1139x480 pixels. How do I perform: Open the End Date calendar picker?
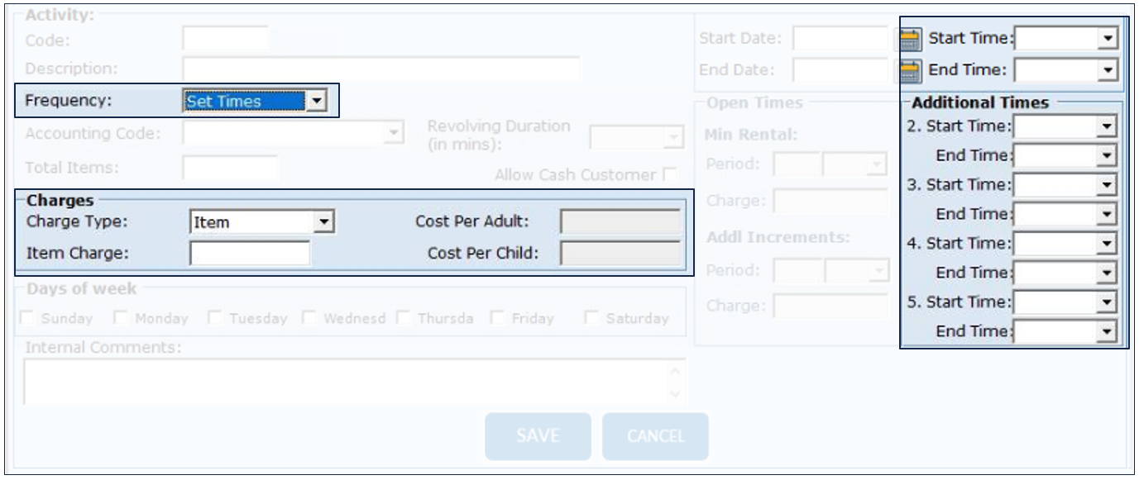910,71
